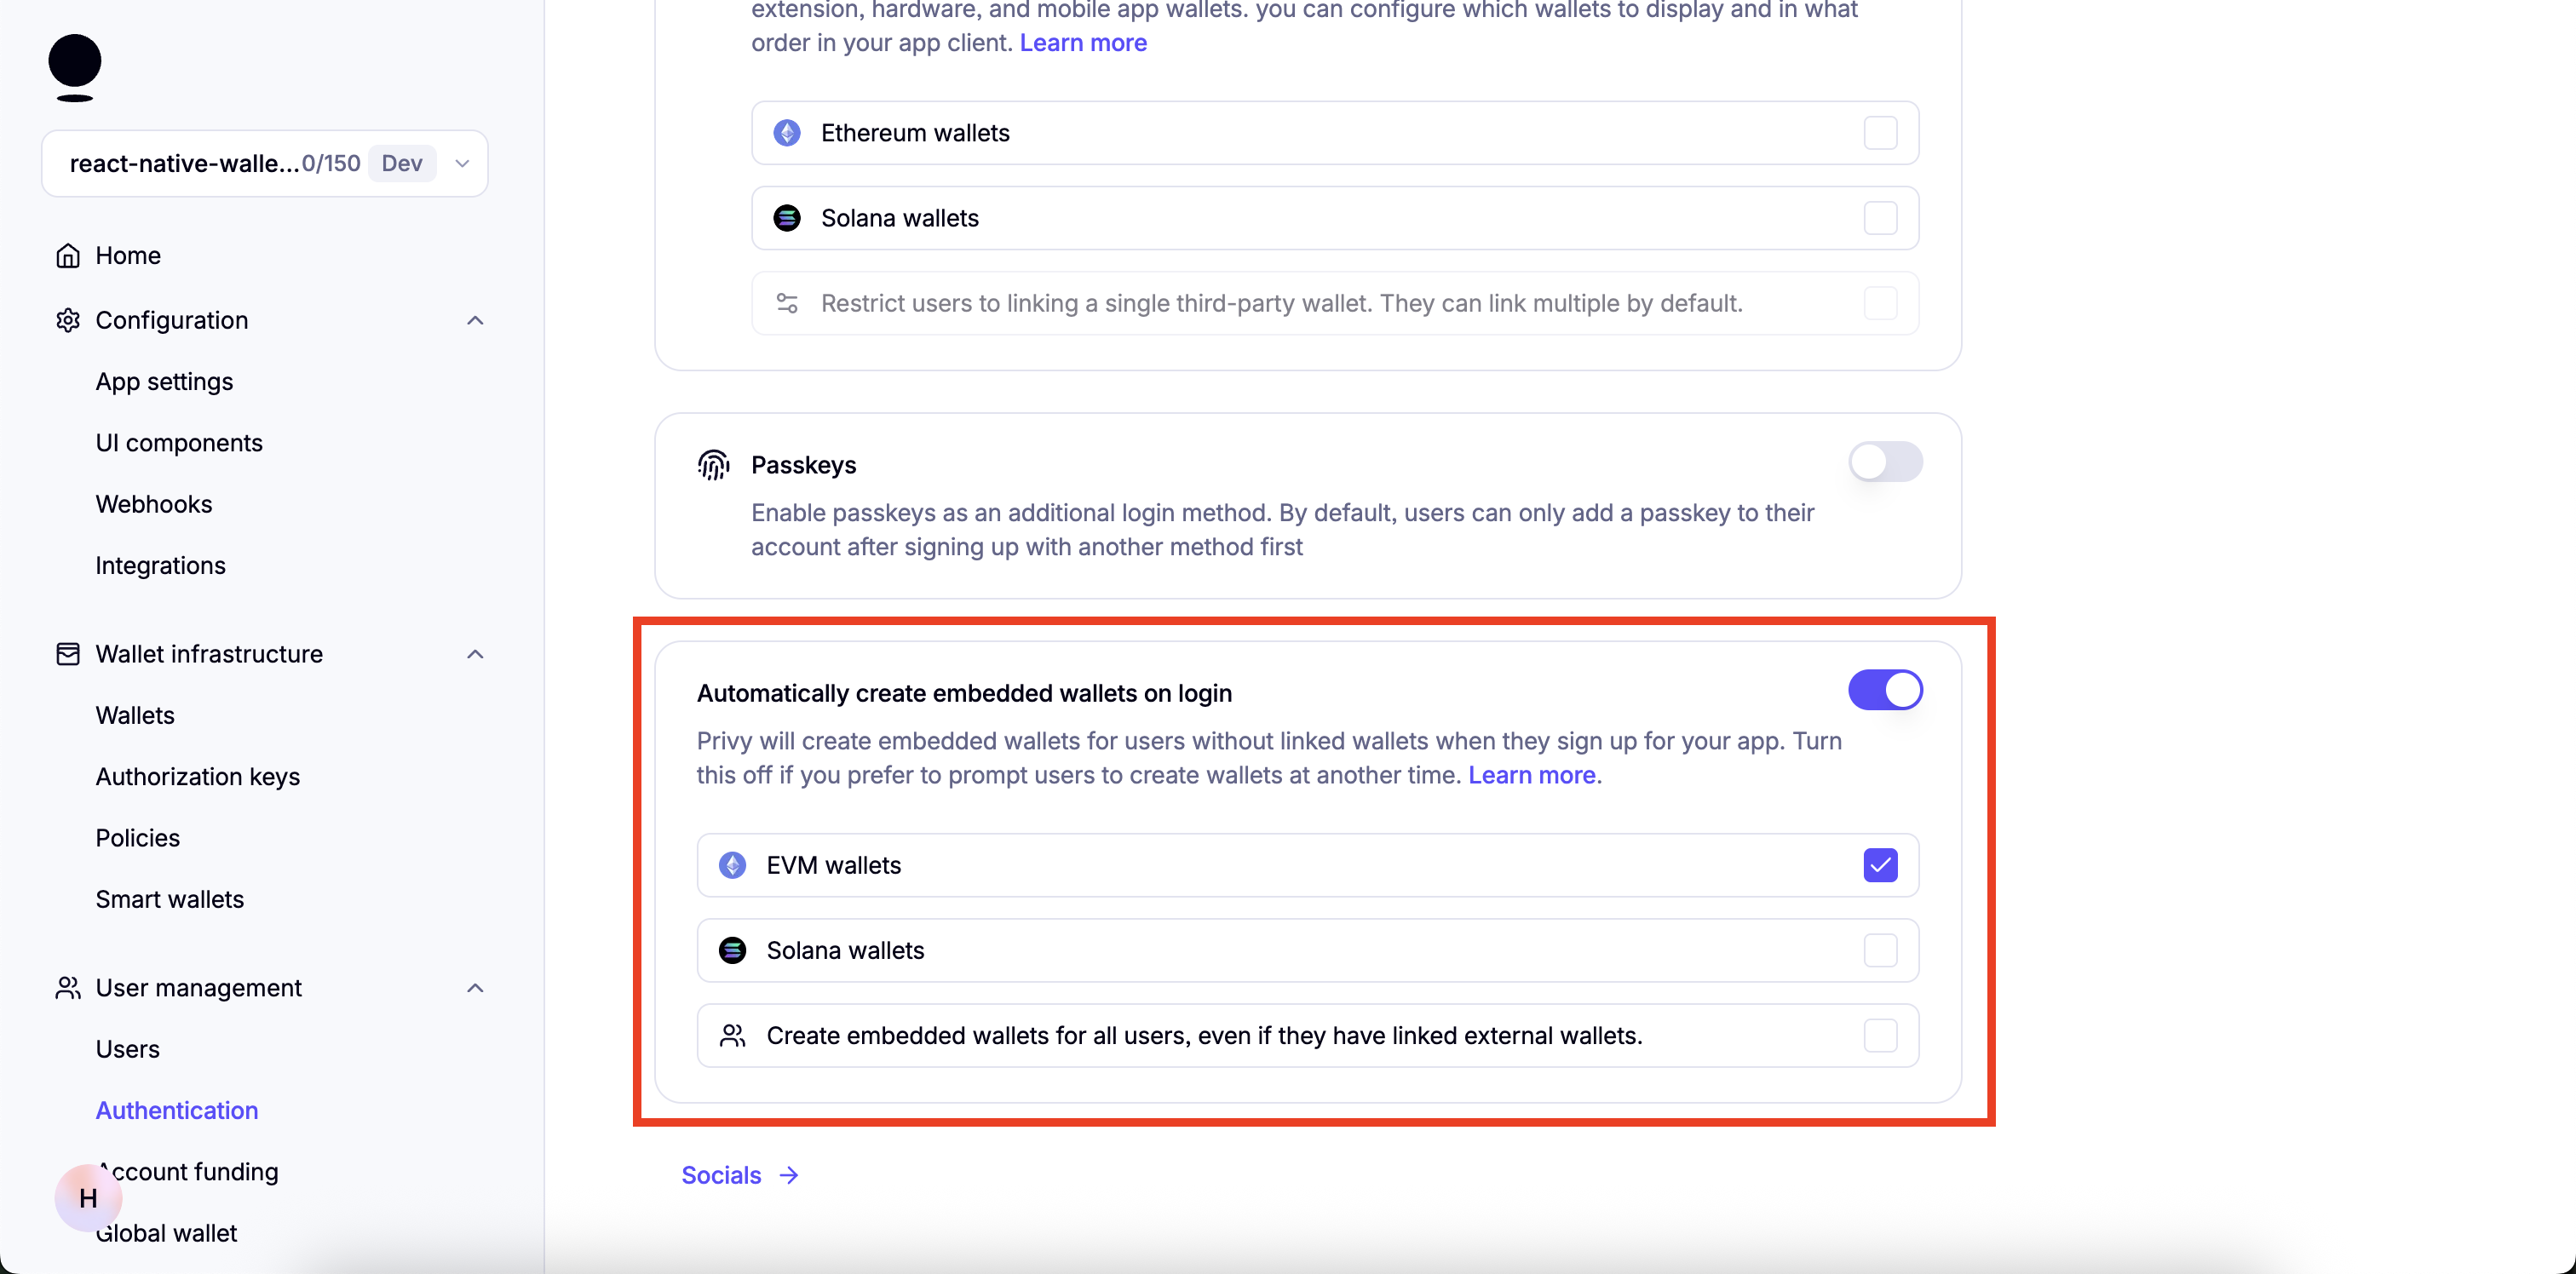Click the Learn more link about embedded wallets

click(x=1533, y=775)
